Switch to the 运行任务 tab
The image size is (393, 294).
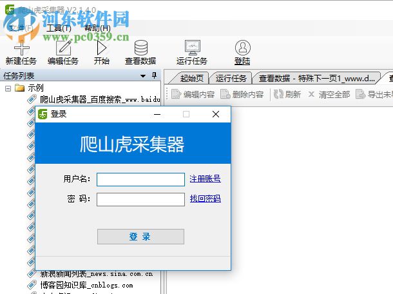point(231,79)
